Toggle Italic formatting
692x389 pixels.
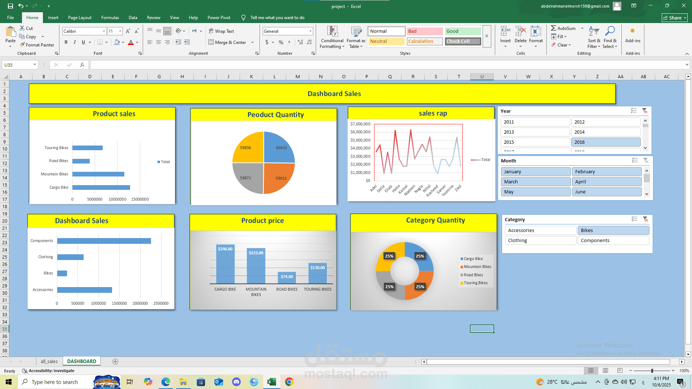pos(75,42)
